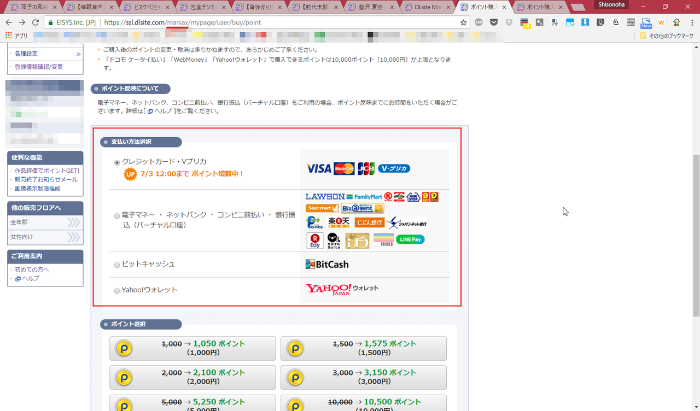Click the VISA card logo
The height and width of the screenshot is (411, 700).
[x=318, y=169]
